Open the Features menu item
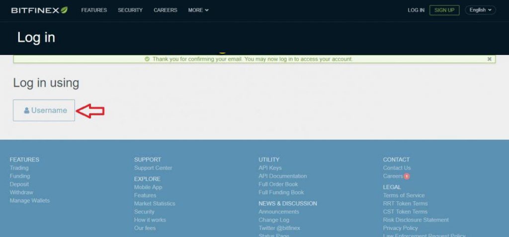509x237 pixels. point(94,10)
